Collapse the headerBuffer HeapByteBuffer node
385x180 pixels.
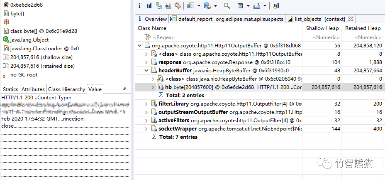point(146,71)
